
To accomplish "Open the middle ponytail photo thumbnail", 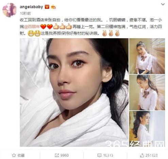I will pyautogui.click(x=147, y=92).
